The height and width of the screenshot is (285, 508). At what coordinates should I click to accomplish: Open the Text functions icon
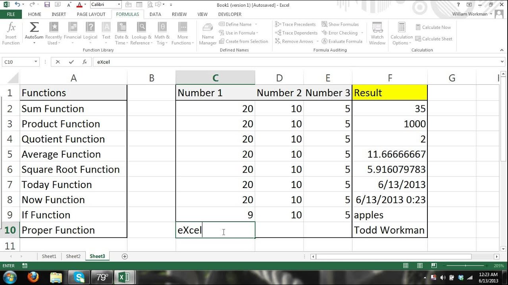[x=106, y=27]
